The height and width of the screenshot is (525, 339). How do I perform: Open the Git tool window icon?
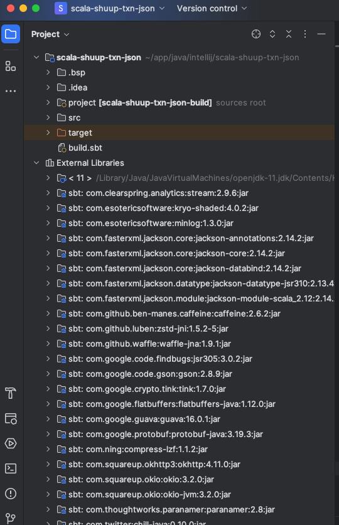point(11,518)
